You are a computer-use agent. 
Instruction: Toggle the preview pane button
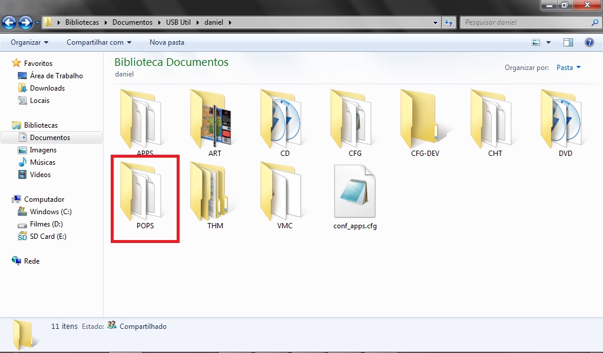[568, 42]
